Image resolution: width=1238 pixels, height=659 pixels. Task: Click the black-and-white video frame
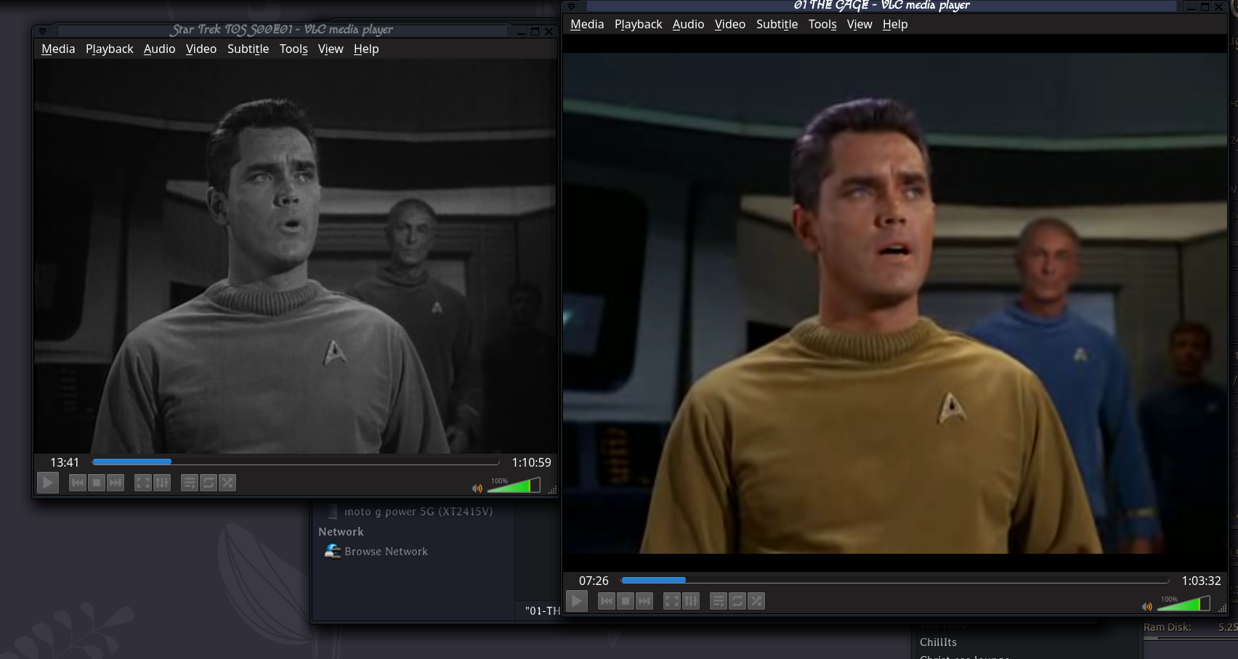(296, 256)
